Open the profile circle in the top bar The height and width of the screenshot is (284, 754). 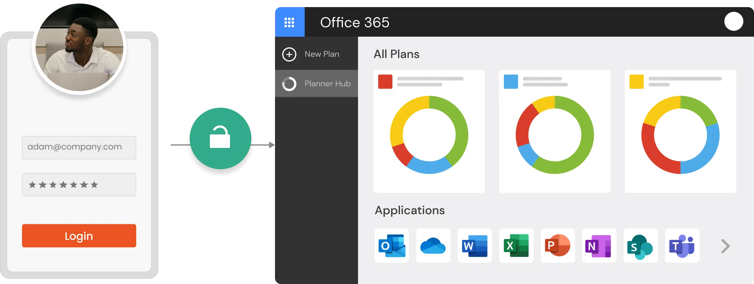[x=734, y=21]
